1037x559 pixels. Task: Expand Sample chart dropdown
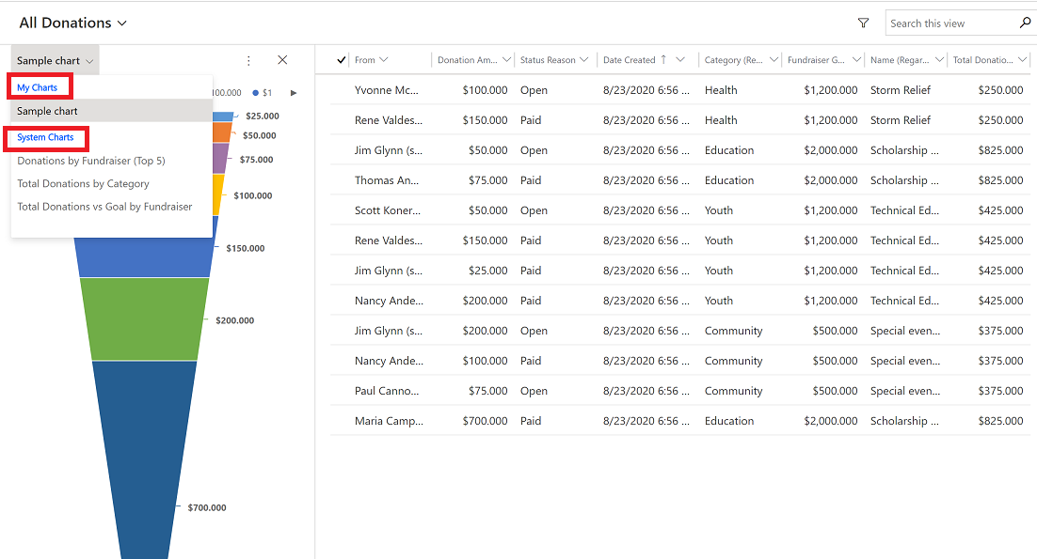click(56, 61)
